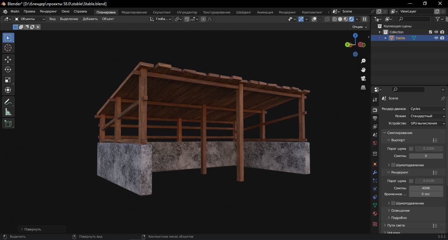Image resolution: width=448 pixels, height=240 pixels.
Task: Expand Stable object in outliner
Action: 385,38
